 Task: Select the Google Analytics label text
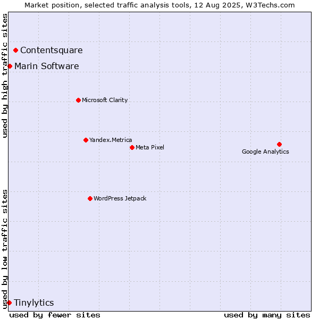coord(265,152)
